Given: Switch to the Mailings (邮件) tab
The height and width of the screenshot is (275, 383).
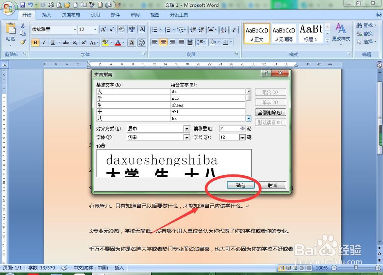Looking at the screenshot, I should pyautogui.click(x=115, y=15).
